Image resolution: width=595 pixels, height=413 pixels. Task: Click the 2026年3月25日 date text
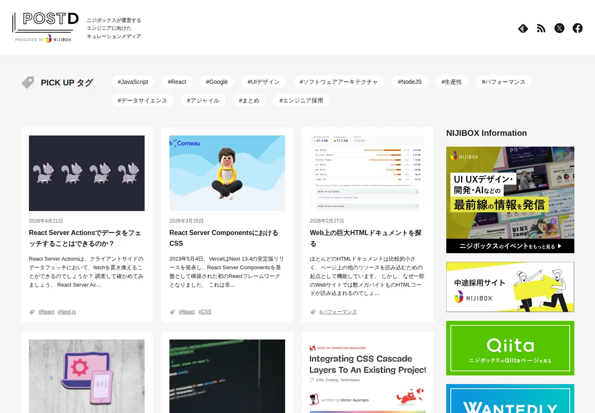pos(186,221)
